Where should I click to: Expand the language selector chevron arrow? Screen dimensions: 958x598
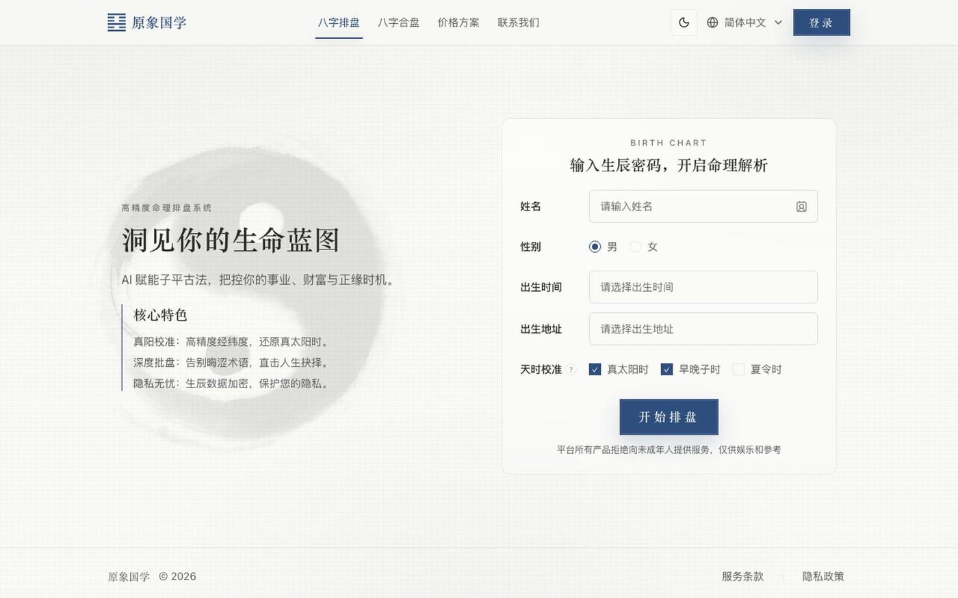pos(778,23)
